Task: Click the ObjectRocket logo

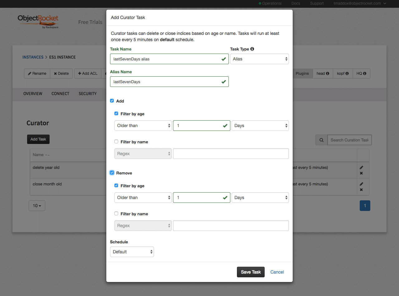Action: pyautogui.click(x=38, y=21)
